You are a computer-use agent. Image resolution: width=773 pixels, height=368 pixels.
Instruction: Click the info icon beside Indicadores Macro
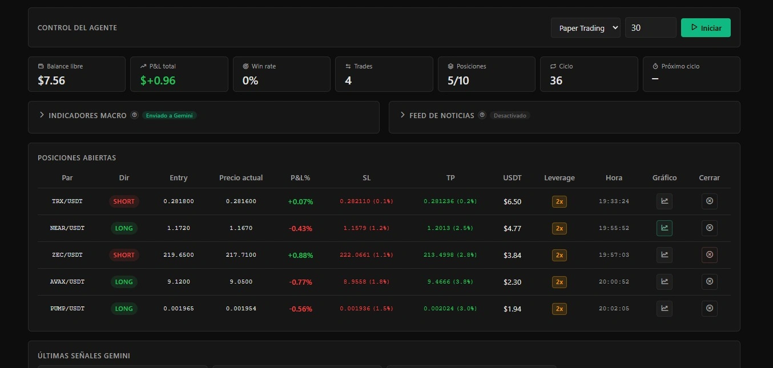click(x=134, y=115)
